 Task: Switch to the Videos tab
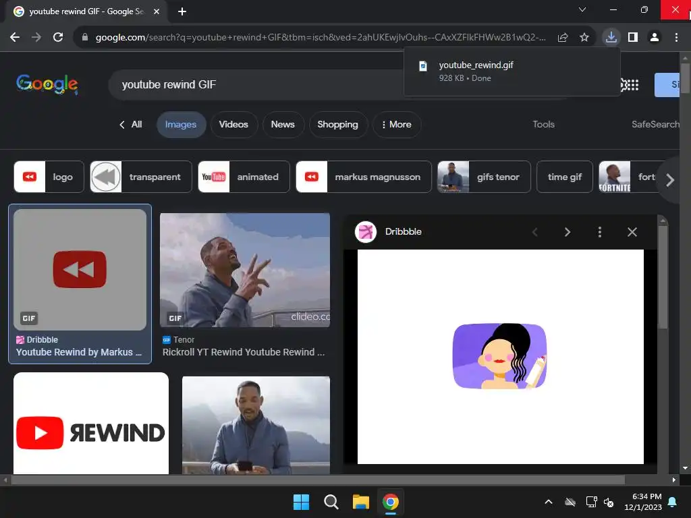coord(233,125)
